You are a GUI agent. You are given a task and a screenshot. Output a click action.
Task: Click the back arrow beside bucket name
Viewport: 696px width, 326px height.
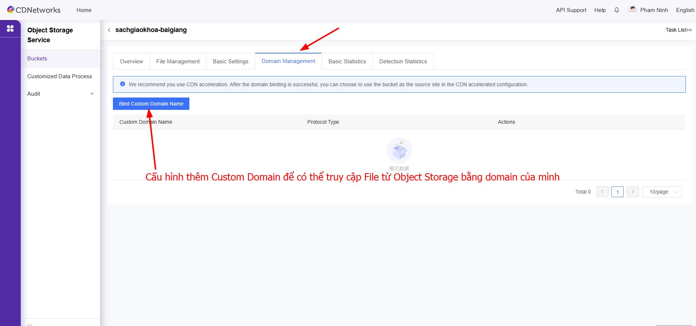[109, 30]
